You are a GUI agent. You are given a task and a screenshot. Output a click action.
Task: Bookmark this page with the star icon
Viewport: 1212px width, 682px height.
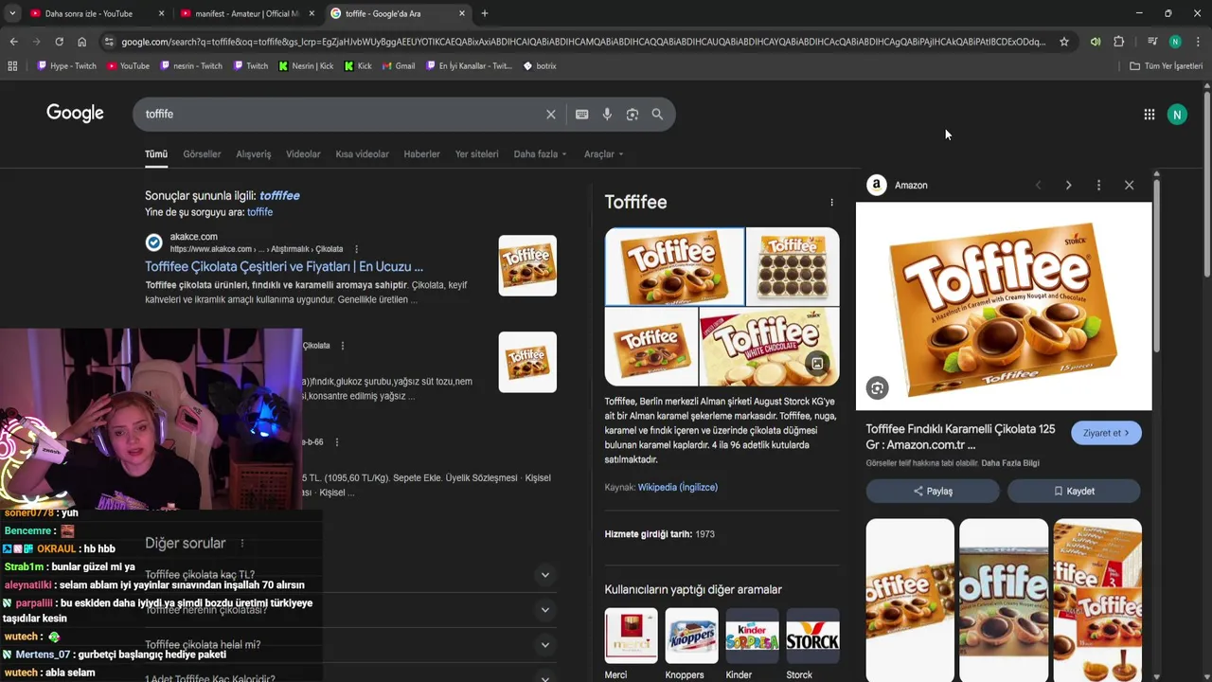1064,42
